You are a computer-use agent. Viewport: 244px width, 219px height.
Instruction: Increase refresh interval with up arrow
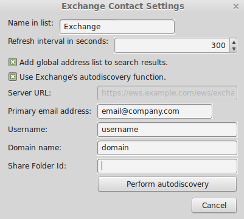234,43
